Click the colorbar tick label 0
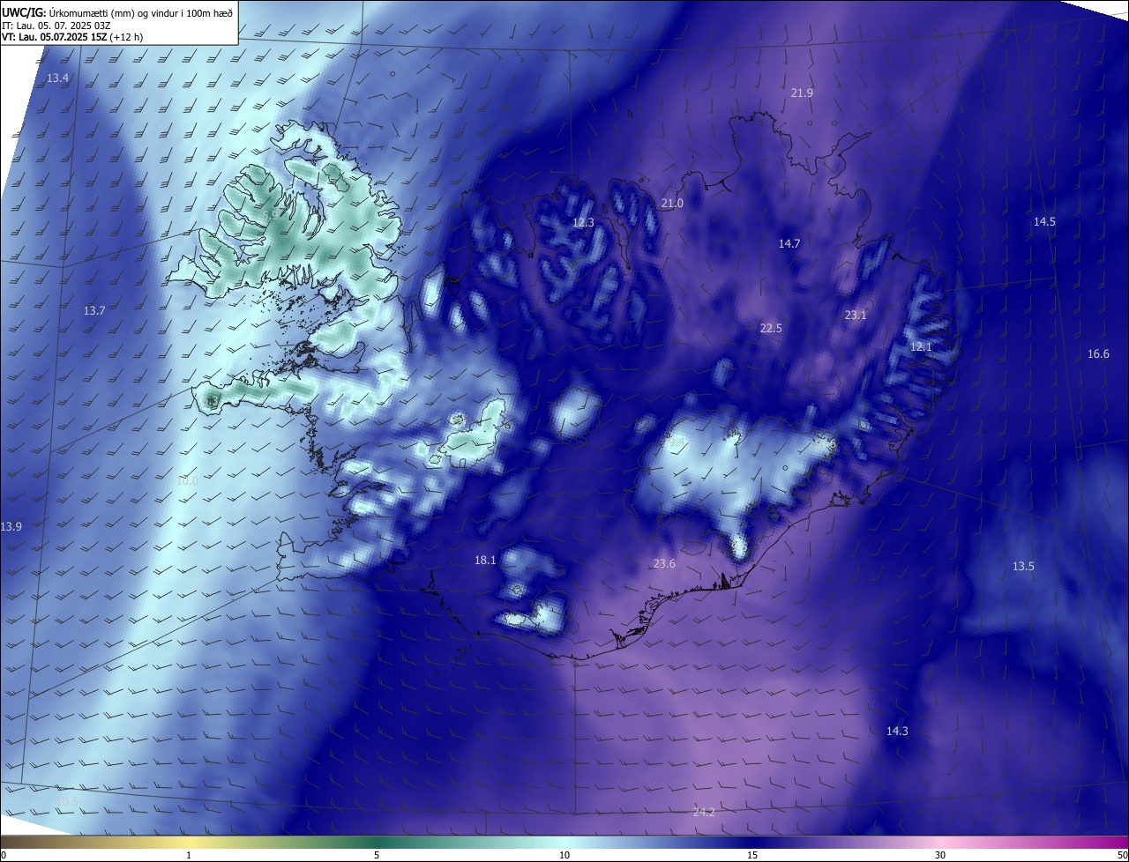Screen dimensions: 1129x862 coord(3,856)
